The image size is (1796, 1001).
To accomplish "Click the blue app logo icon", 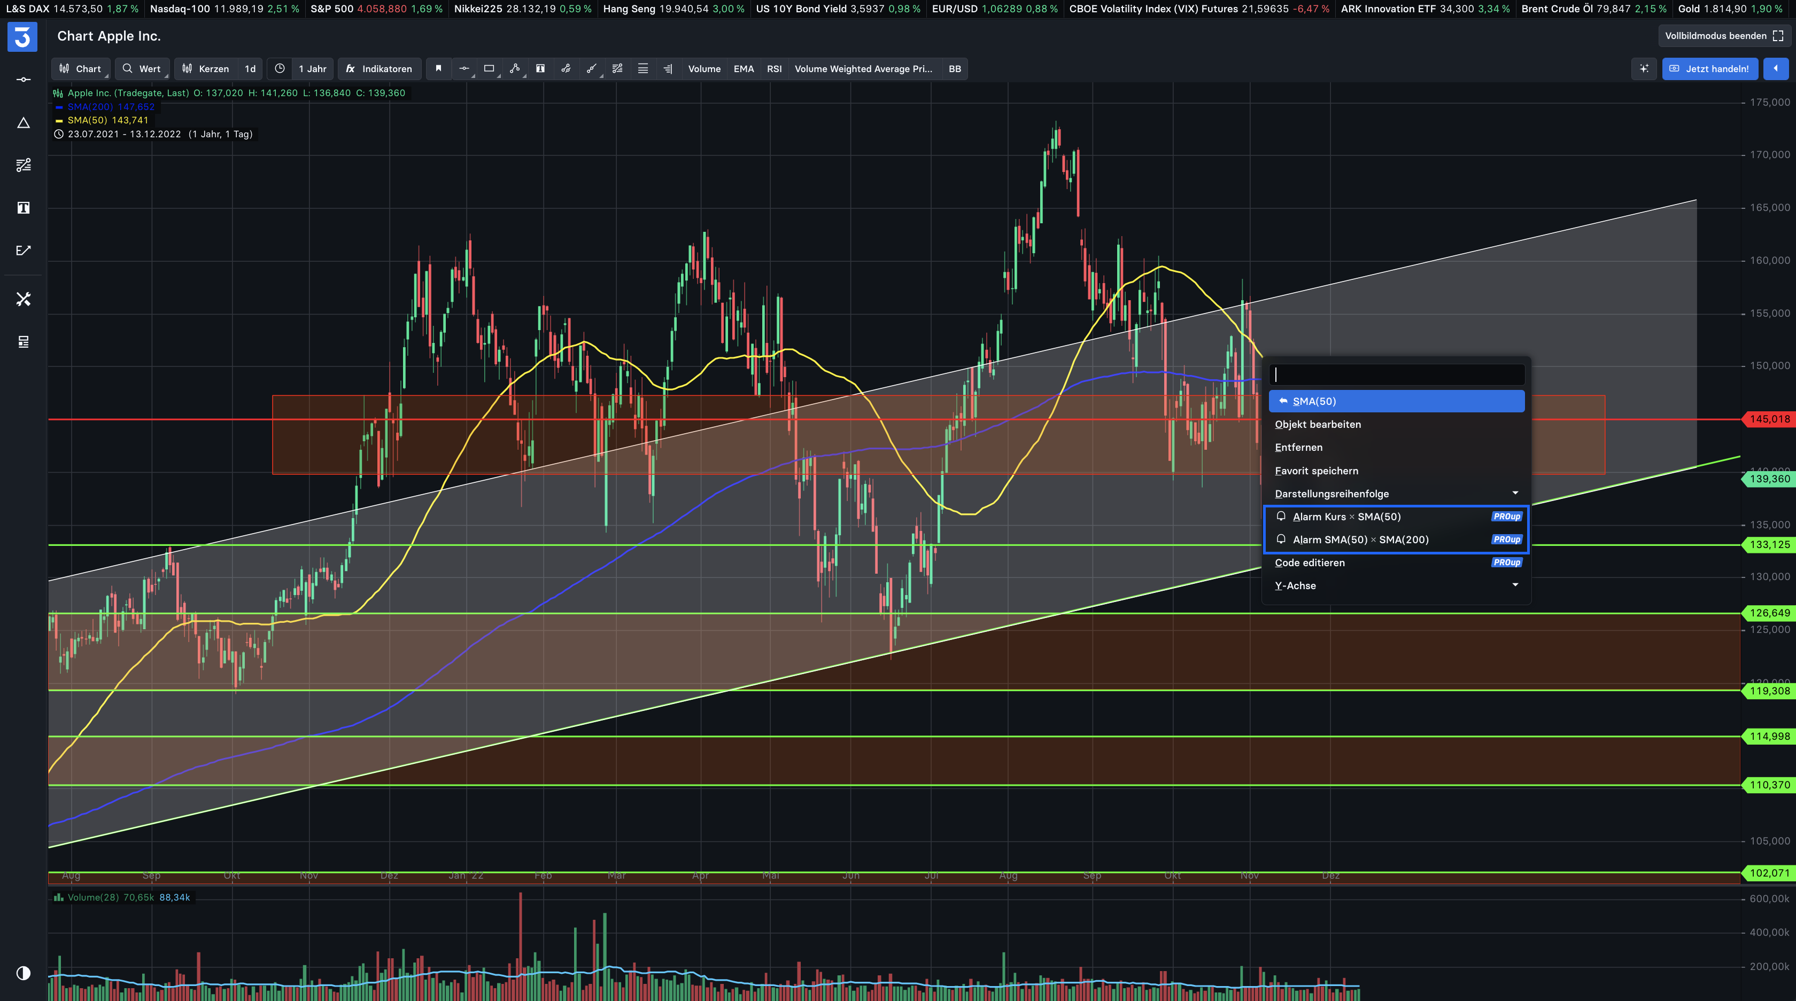I will [22, 36].
